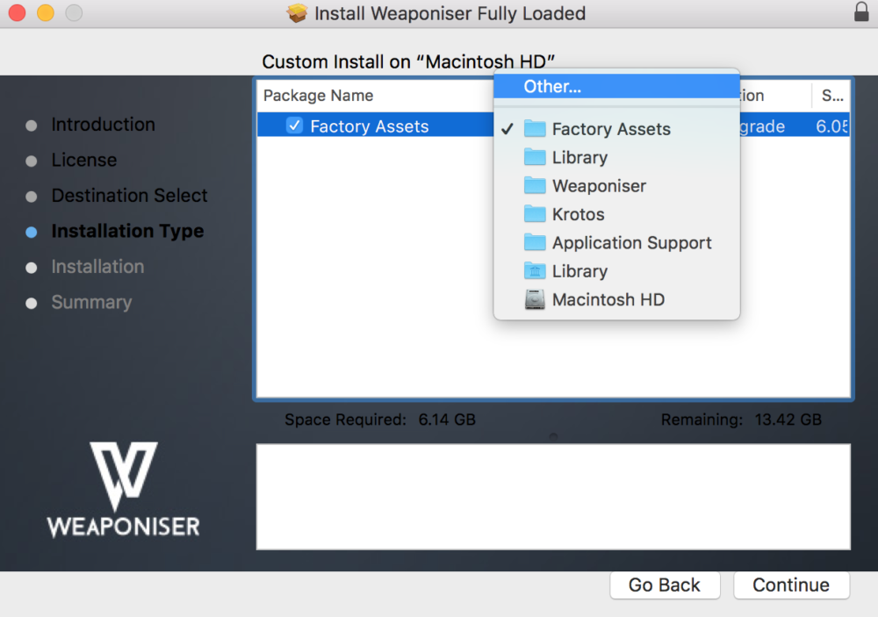Click the Destination Select step
This screenshot has width=878, height=617.
coord(129,196)
